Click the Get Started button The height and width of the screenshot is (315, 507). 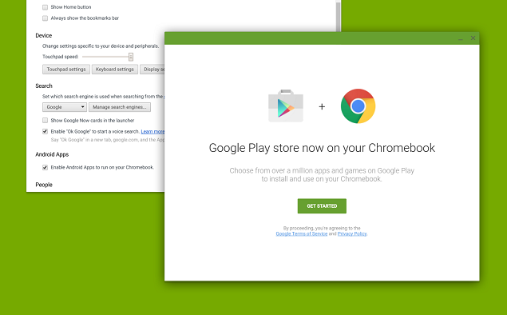pyautogui.click(x=322, y=206)
